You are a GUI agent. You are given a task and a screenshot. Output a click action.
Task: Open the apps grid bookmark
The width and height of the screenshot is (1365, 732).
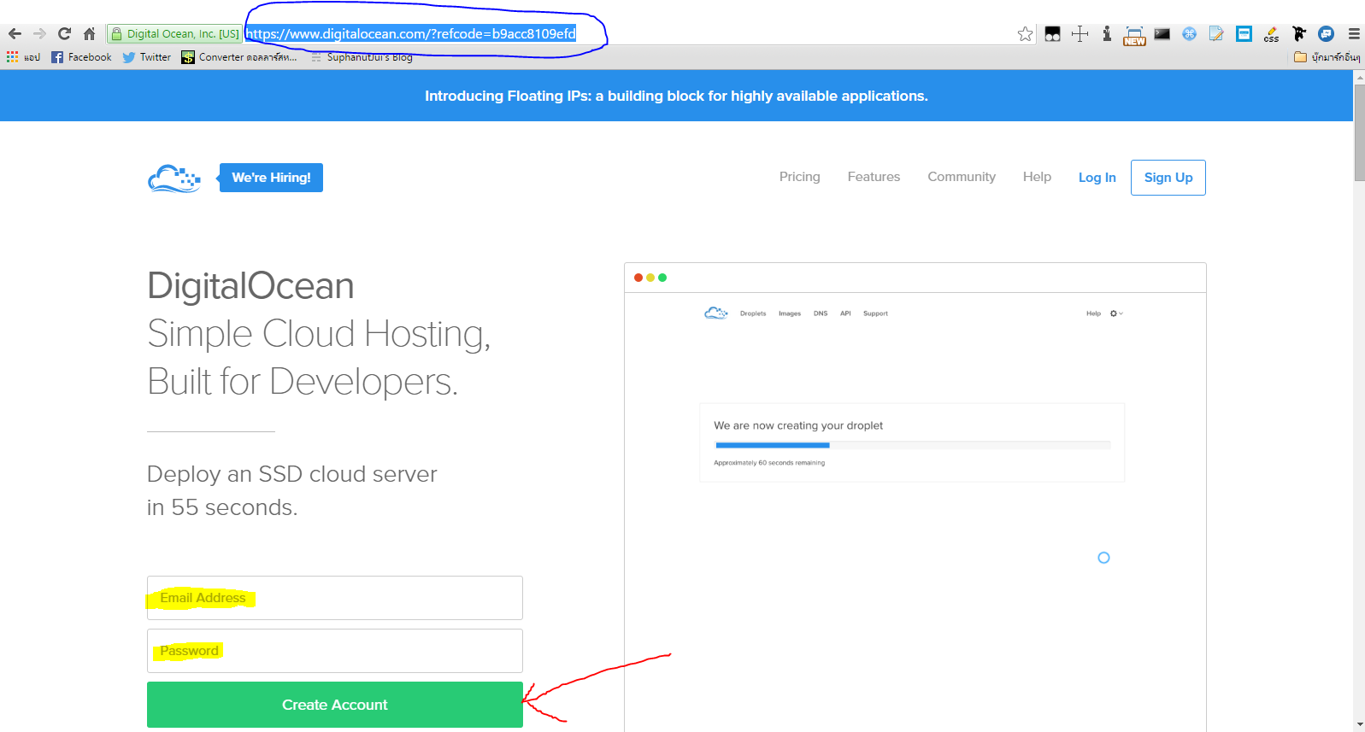tap(23, 57)
